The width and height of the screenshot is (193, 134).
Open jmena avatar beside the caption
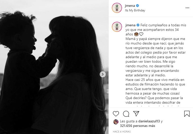click(x=117, y=27)
